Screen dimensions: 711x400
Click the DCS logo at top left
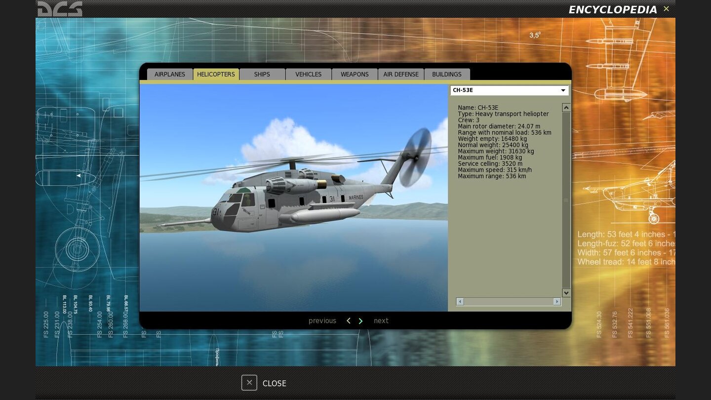coord(60,8)
